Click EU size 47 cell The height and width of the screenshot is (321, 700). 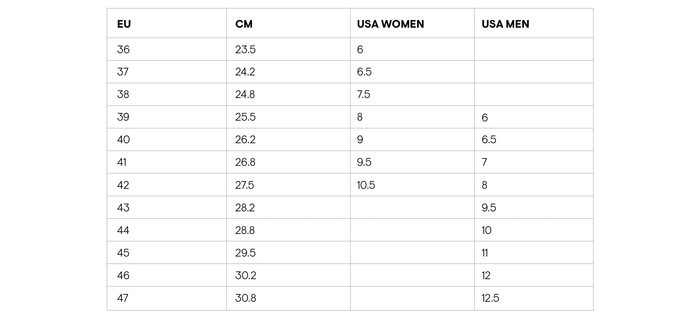123,298
